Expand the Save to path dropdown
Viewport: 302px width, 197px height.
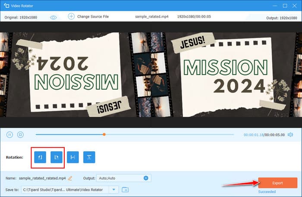pos(114,190)
